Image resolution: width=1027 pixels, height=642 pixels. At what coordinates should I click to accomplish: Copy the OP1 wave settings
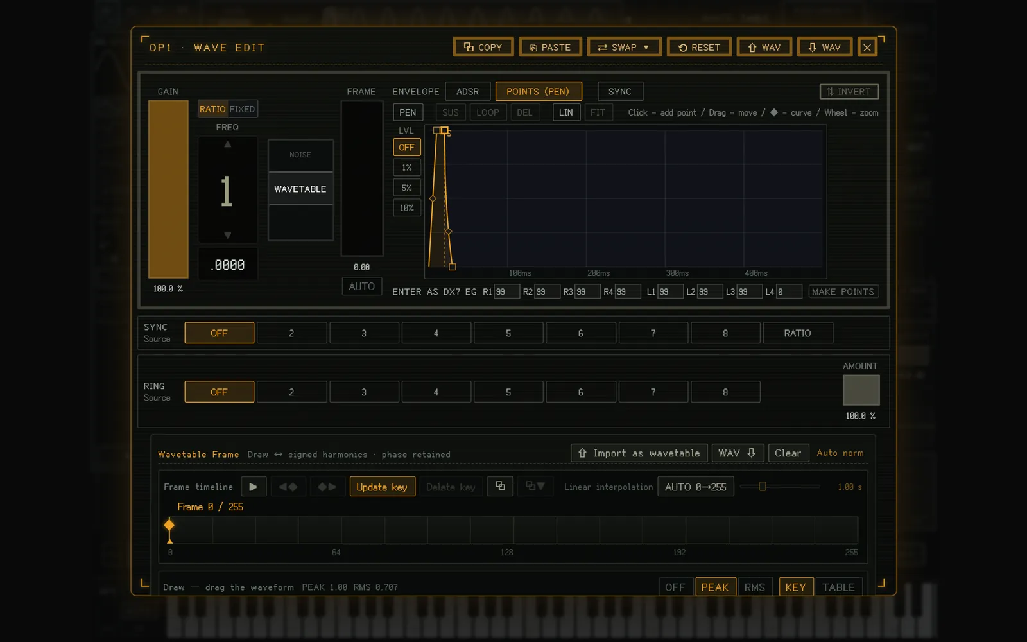pos(483,48)
